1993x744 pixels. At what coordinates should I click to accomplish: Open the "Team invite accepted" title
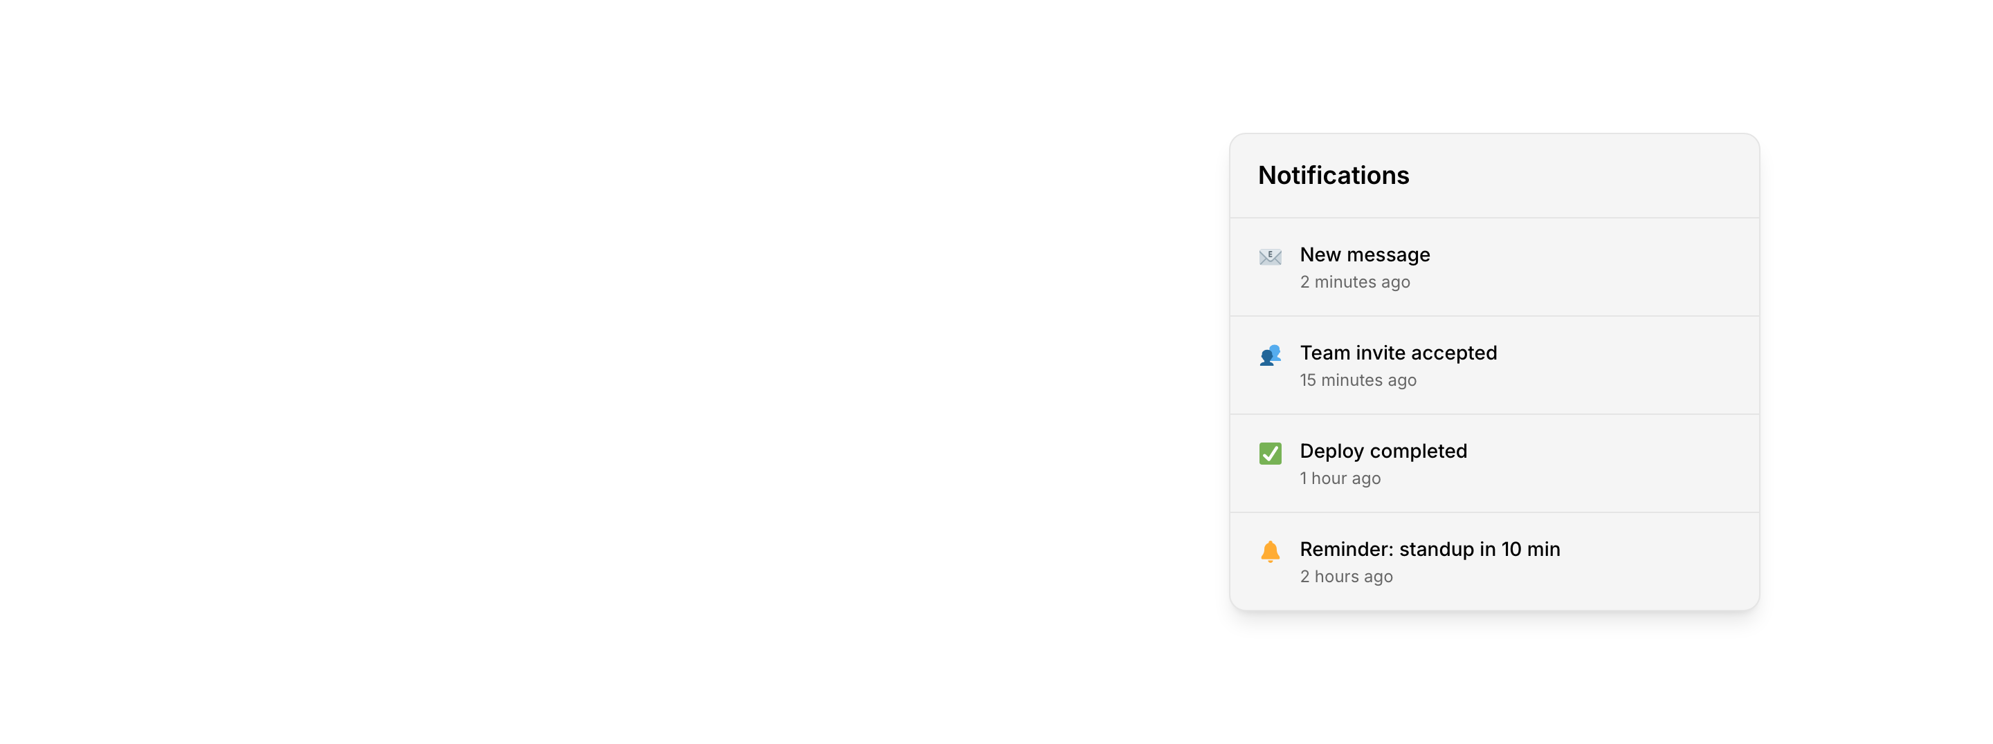pos(1397,353)
